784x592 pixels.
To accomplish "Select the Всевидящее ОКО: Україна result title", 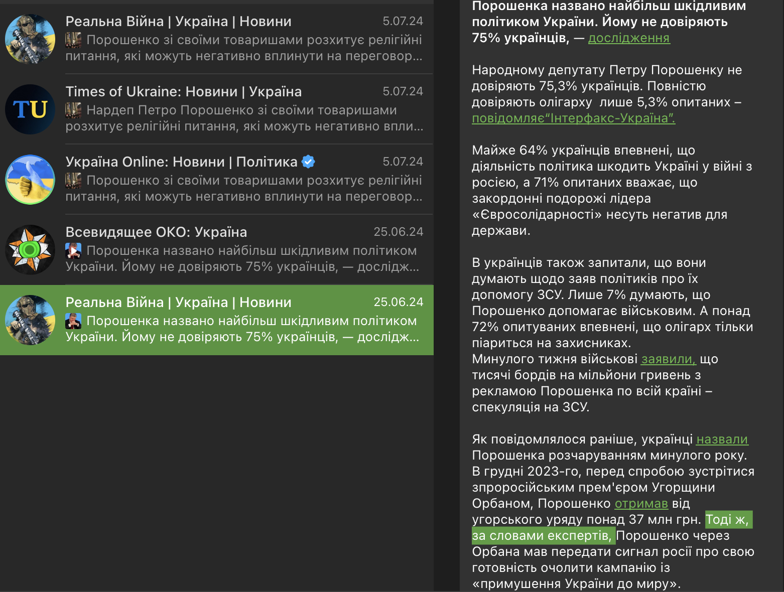I will coord(156,232).
